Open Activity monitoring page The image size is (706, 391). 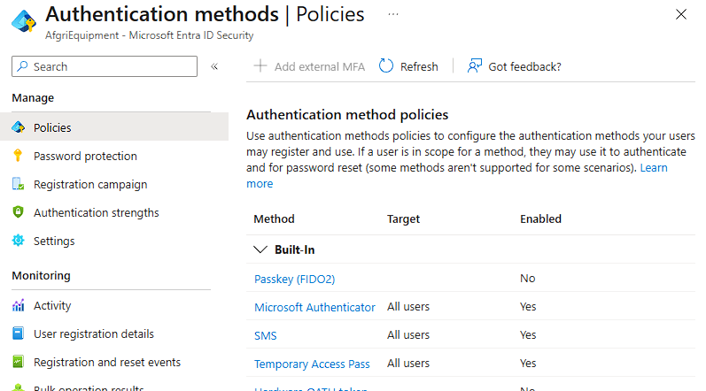tap(52, 306)
